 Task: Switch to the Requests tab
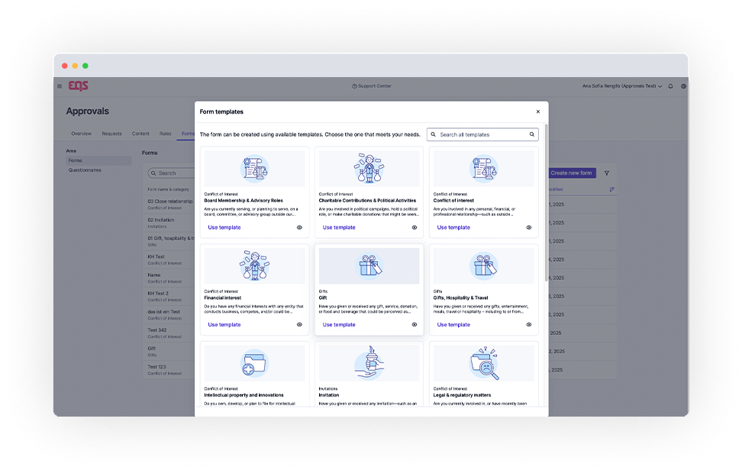pyautogui.click(x=111, y=134)
